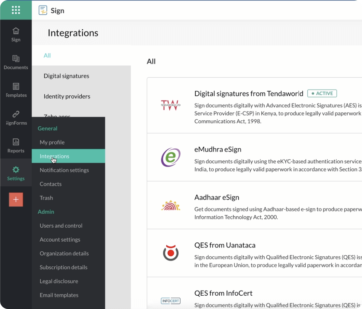Open Email templates in Admin menu

pos(59,295)
